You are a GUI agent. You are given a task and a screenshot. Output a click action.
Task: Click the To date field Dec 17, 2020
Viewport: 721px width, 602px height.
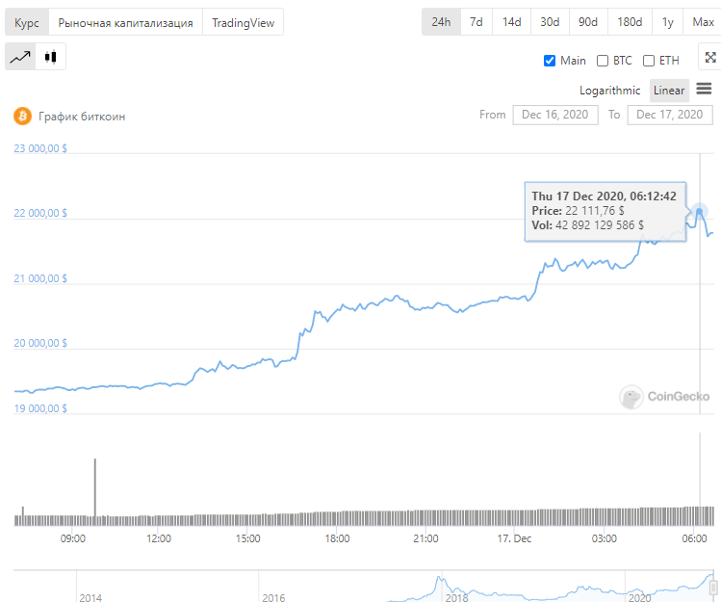coord(670,115)
